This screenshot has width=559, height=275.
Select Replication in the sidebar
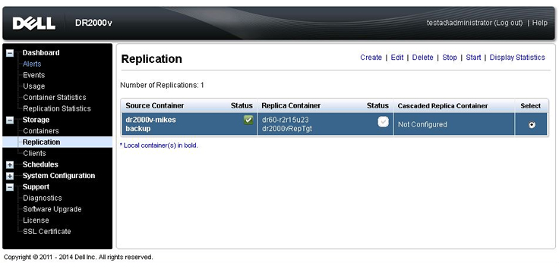coord(41,142)
